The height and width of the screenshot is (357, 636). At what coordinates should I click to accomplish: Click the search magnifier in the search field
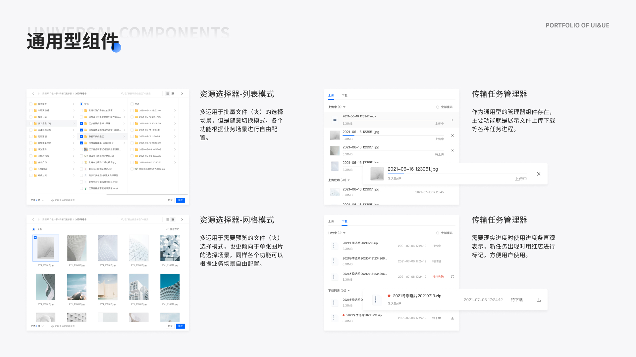click(x=123, y=94)
